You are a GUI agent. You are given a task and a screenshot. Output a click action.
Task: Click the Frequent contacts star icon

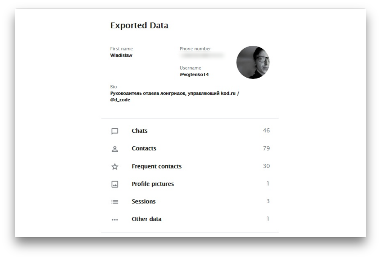click(115, 166)
